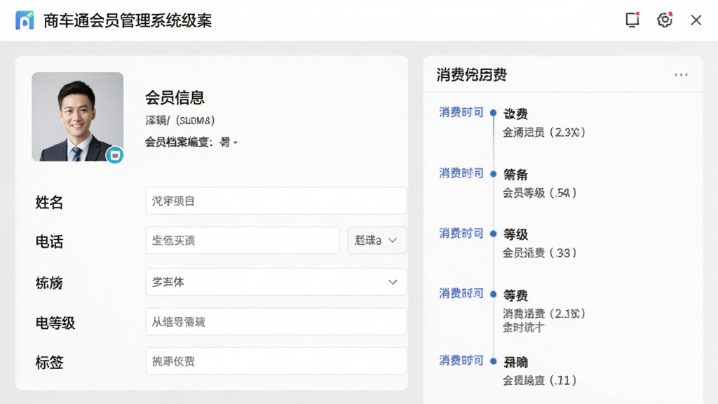718x404 pixels.
Task: Expand the dropdown next to phone field
Action: point(377,241)
